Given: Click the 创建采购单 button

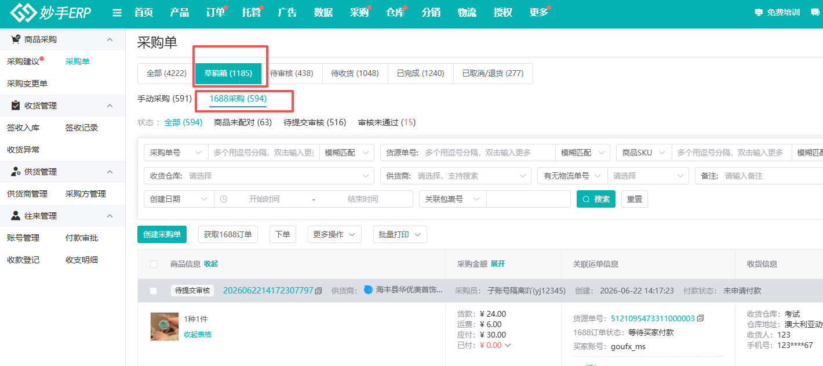Looking at the screenshot, I should 162,234.
